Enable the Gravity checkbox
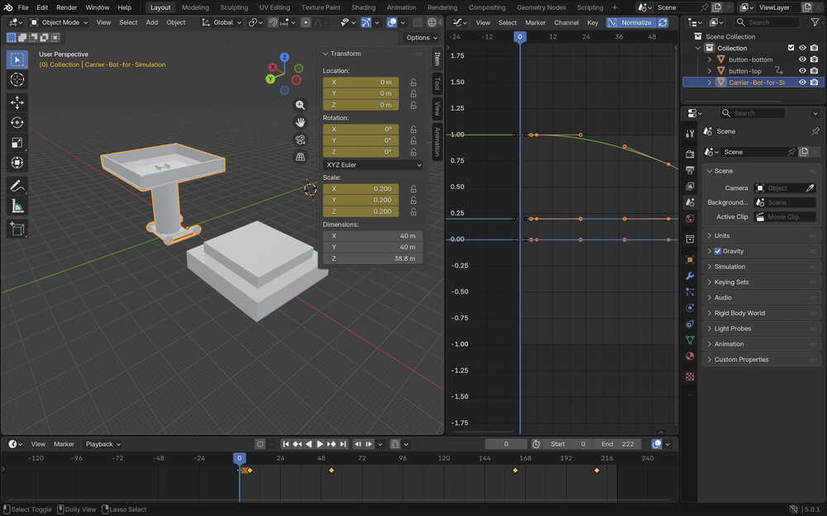The width and height of the screenshot is (827, 516). 717,251
